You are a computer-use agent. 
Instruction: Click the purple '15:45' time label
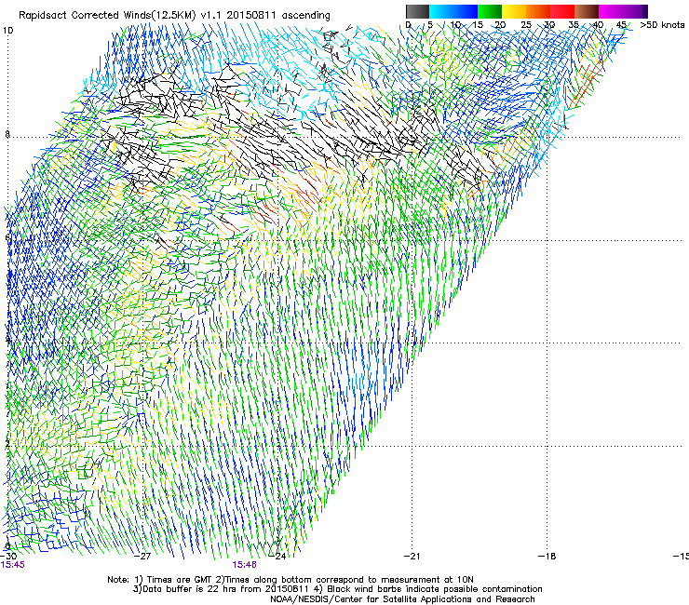[x=13, y=565]
